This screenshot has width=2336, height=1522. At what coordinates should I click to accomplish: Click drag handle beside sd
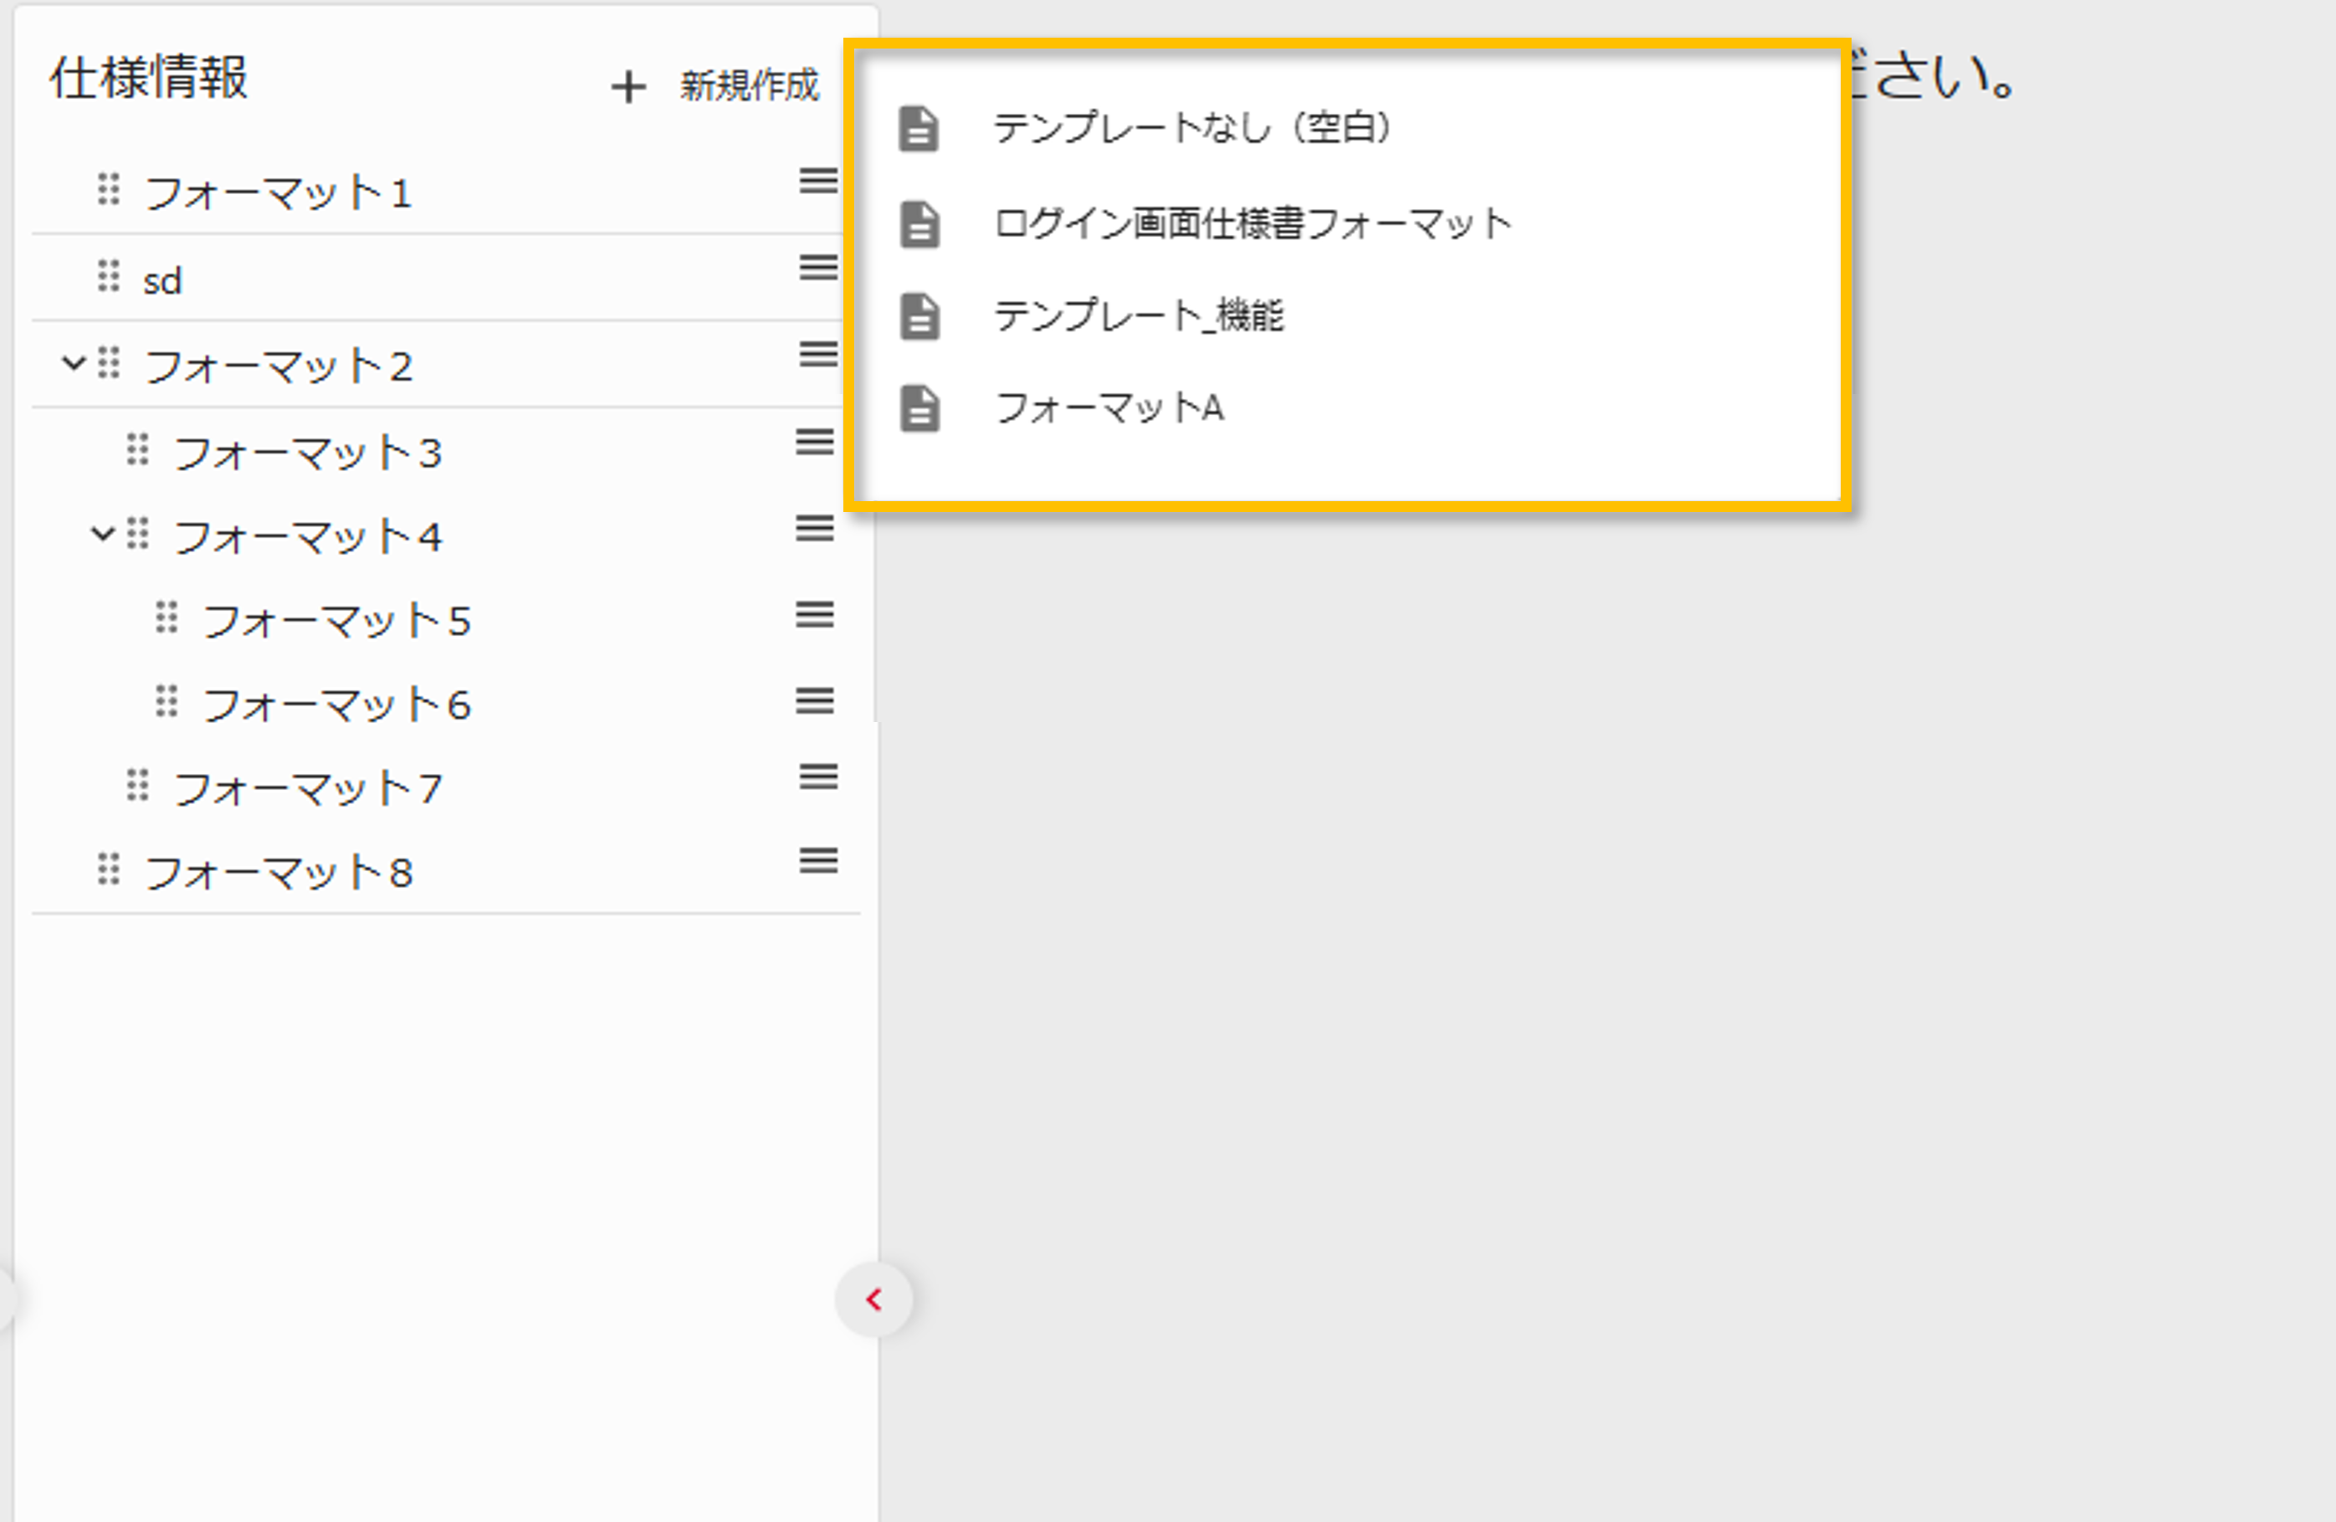(x=109, y=276)
